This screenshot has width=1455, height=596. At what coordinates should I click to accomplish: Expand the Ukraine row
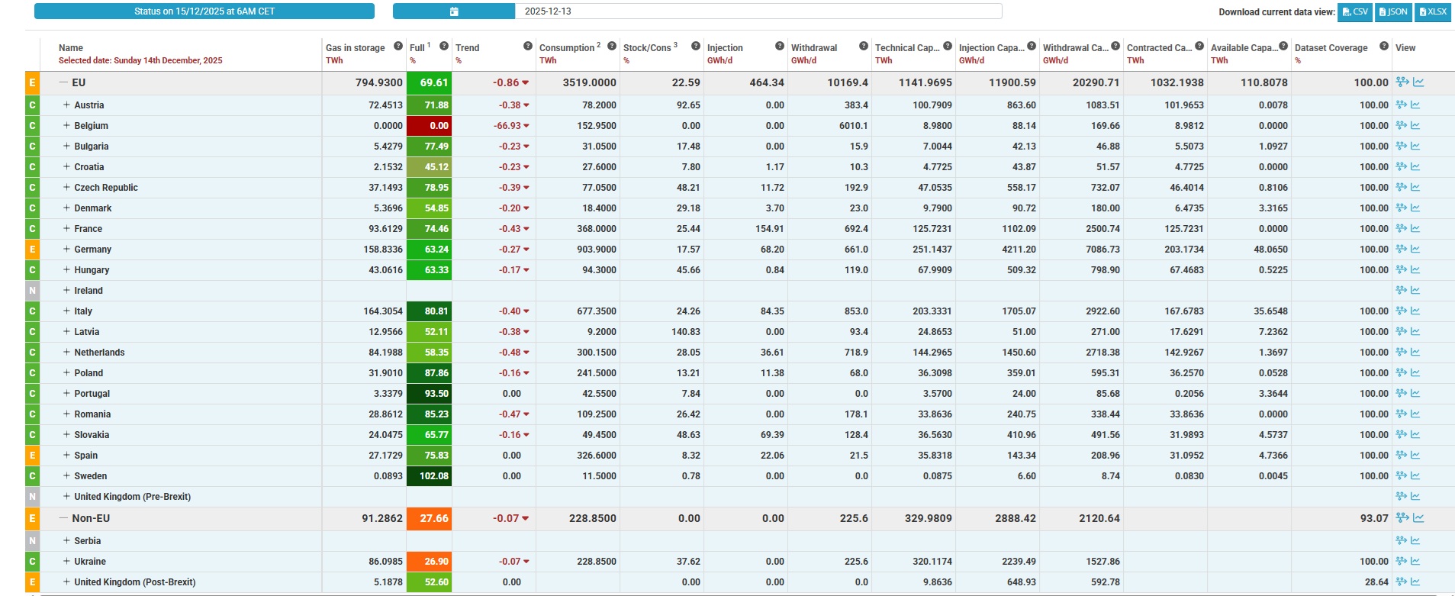(66, 561)
